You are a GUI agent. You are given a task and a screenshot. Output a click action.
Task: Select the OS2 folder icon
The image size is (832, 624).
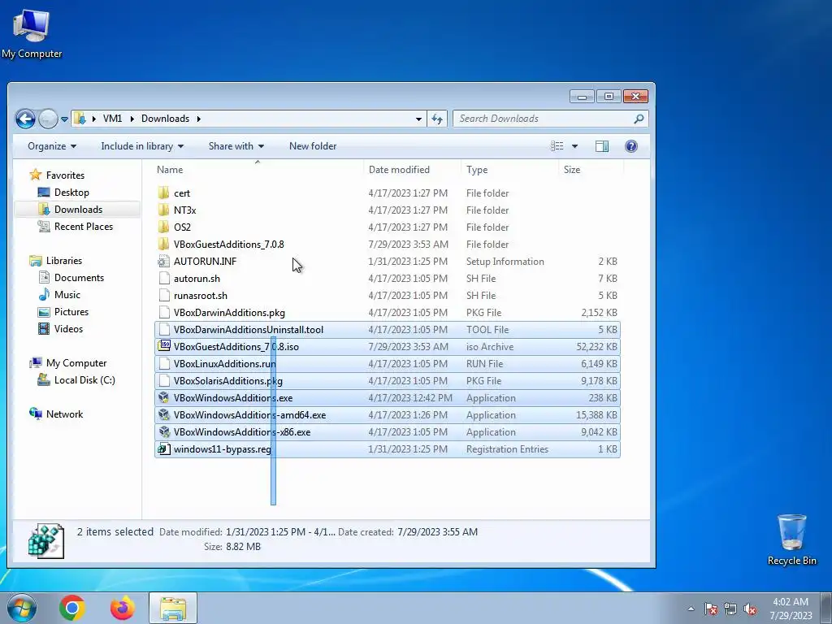pos(164,227)
